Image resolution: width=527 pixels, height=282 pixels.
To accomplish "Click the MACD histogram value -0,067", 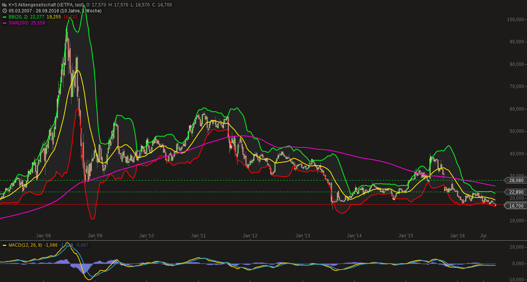I will click(82, 245).
